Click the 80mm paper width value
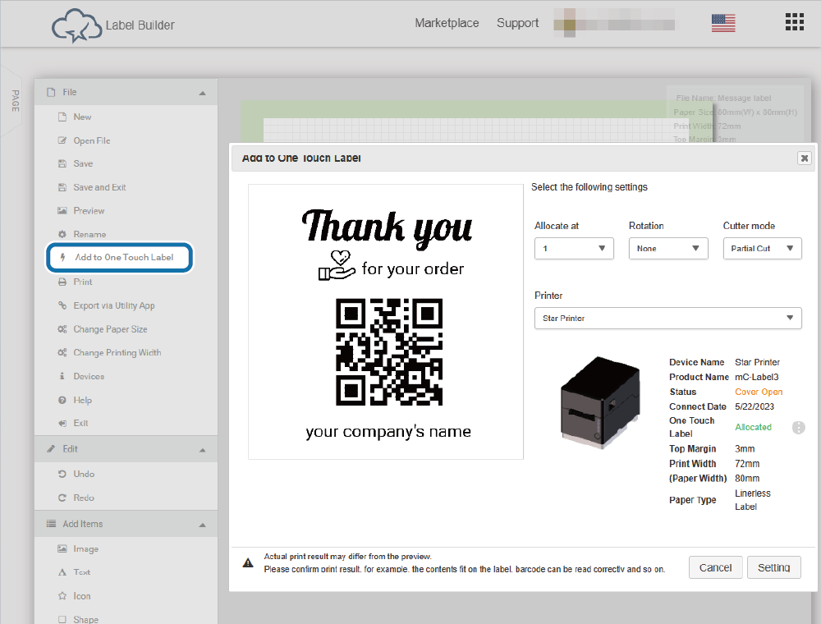The width and height of the screenshot is (821, 624). point(747,479)
